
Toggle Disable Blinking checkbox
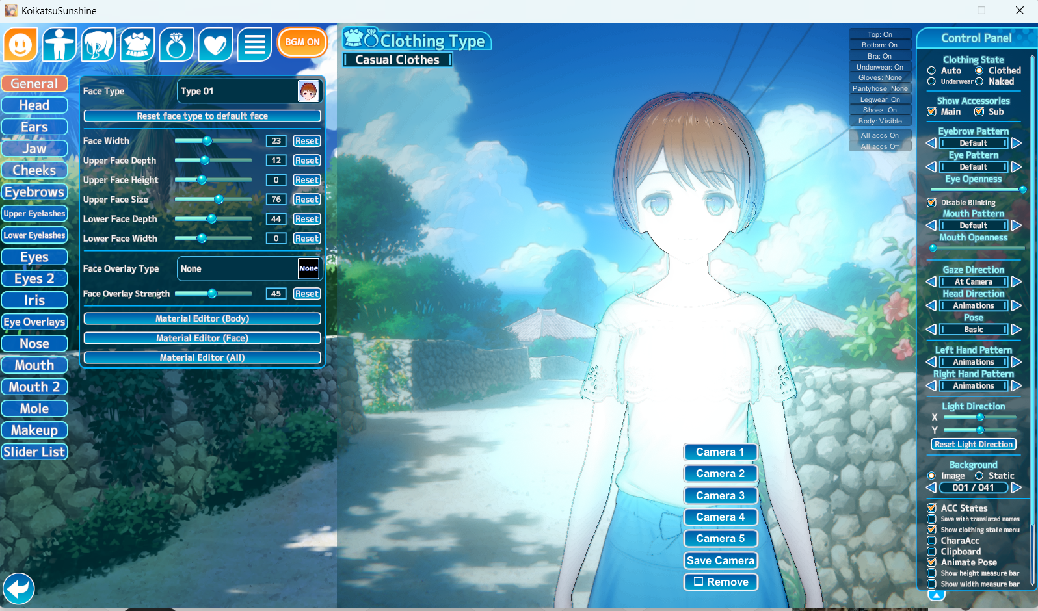[x=932, y=203]
